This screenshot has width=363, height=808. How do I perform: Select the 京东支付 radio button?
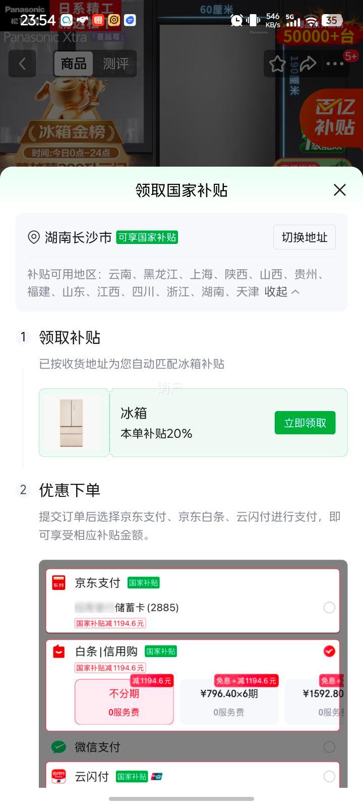329,608
